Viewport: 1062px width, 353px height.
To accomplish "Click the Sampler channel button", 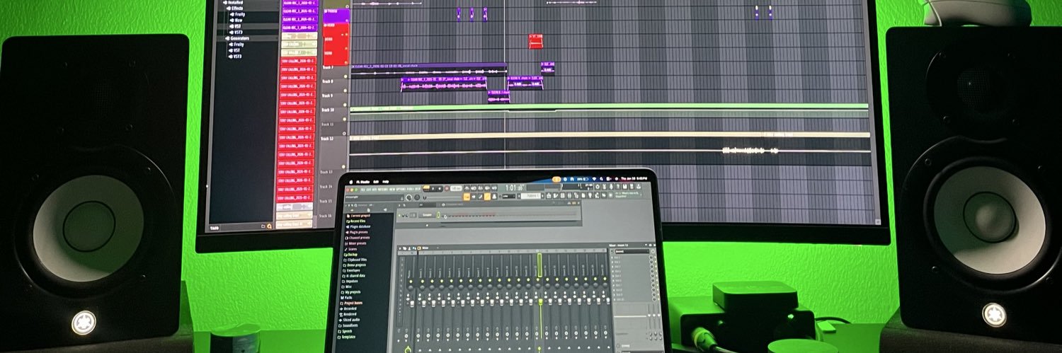I will 427,215.
